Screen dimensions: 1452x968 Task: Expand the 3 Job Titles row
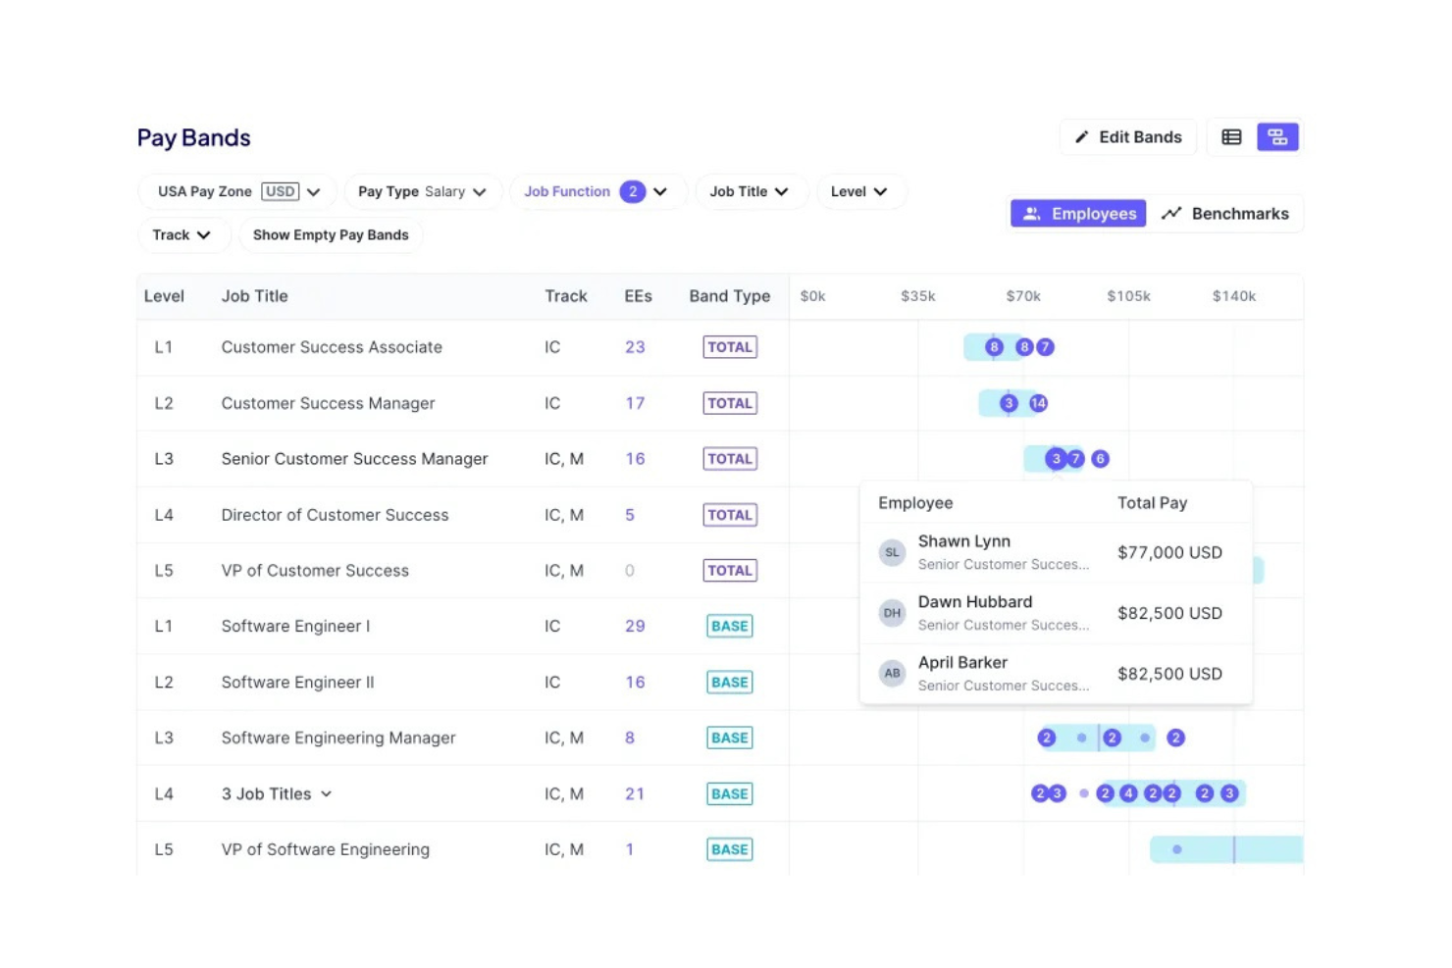click(277, 794)
